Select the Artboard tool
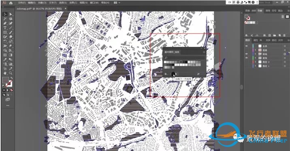290x151 pixels. tap(5, 69)
